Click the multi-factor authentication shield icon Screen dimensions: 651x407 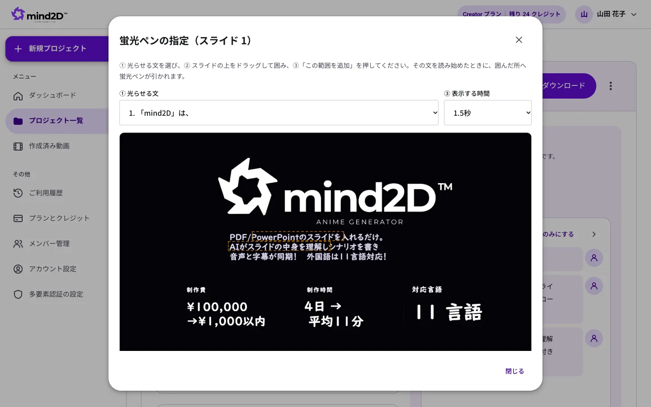18,294
